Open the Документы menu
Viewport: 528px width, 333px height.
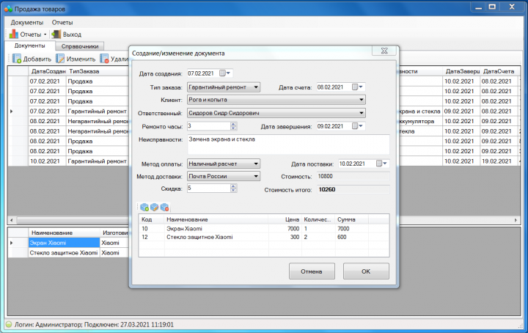click(27, 23)
